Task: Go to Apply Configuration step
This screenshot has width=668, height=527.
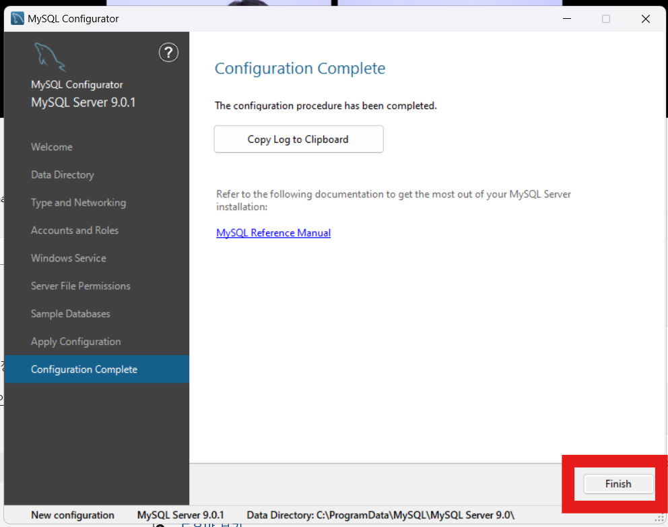Action: [x=76, y=342]
